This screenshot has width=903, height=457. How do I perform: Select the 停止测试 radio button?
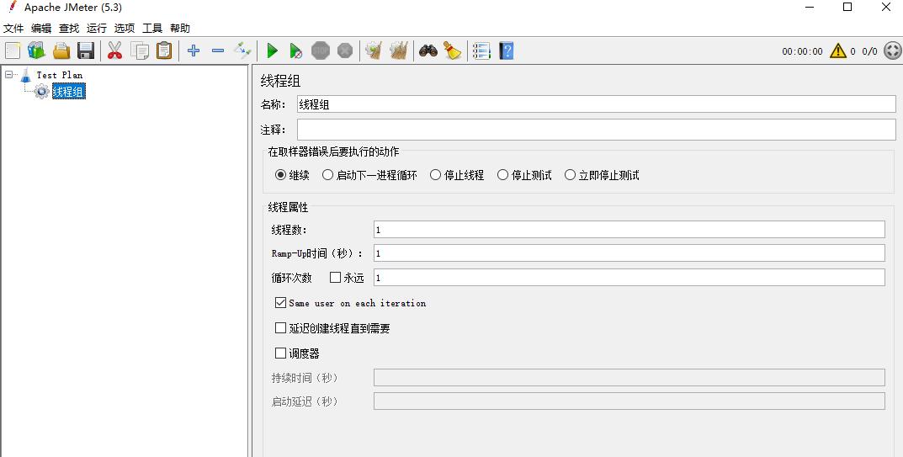[x=502, y=174]
